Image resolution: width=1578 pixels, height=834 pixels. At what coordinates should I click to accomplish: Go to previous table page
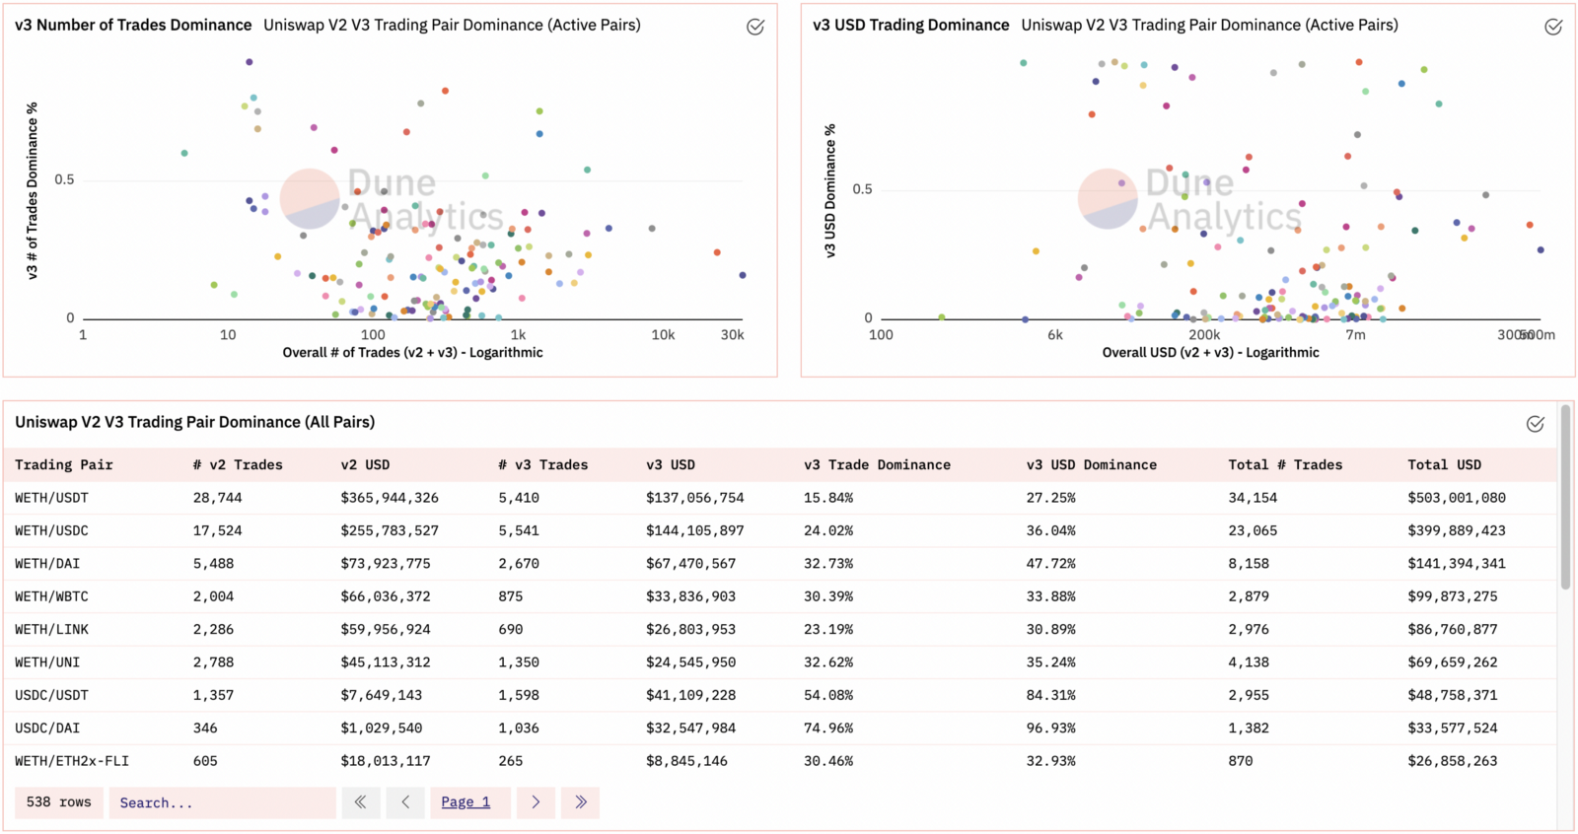coord(405,802)
